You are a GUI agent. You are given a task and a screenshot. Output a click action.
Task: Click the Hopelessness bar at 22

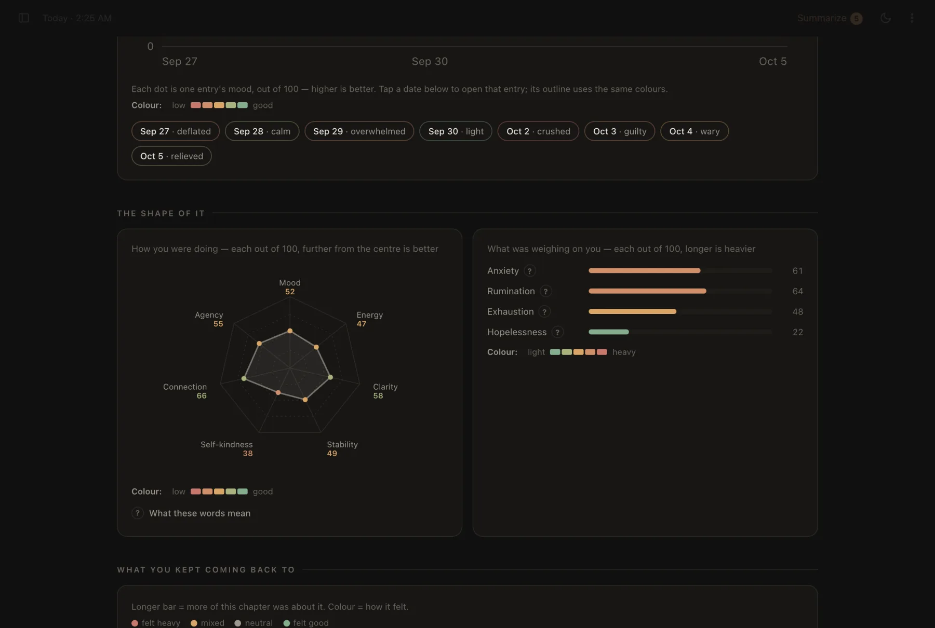(608, 332)
